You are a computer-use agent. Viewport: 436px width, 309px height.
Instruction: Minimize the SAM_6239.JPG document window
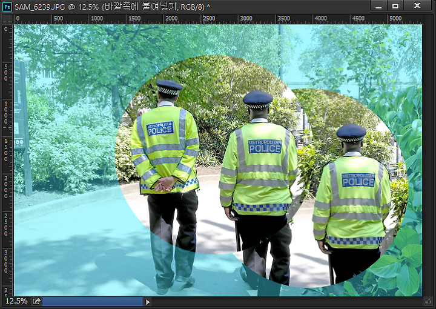click(378, 6)
